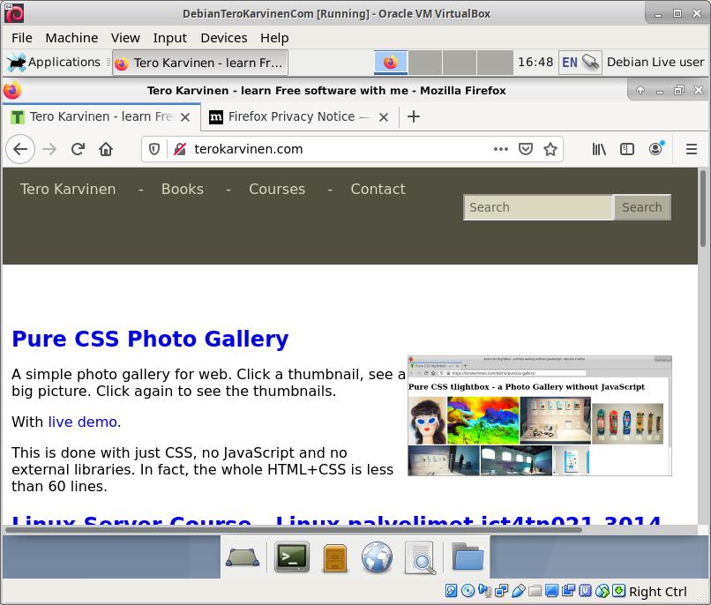
Task: Launch the terminal from the dock
Action: (292, 556)
